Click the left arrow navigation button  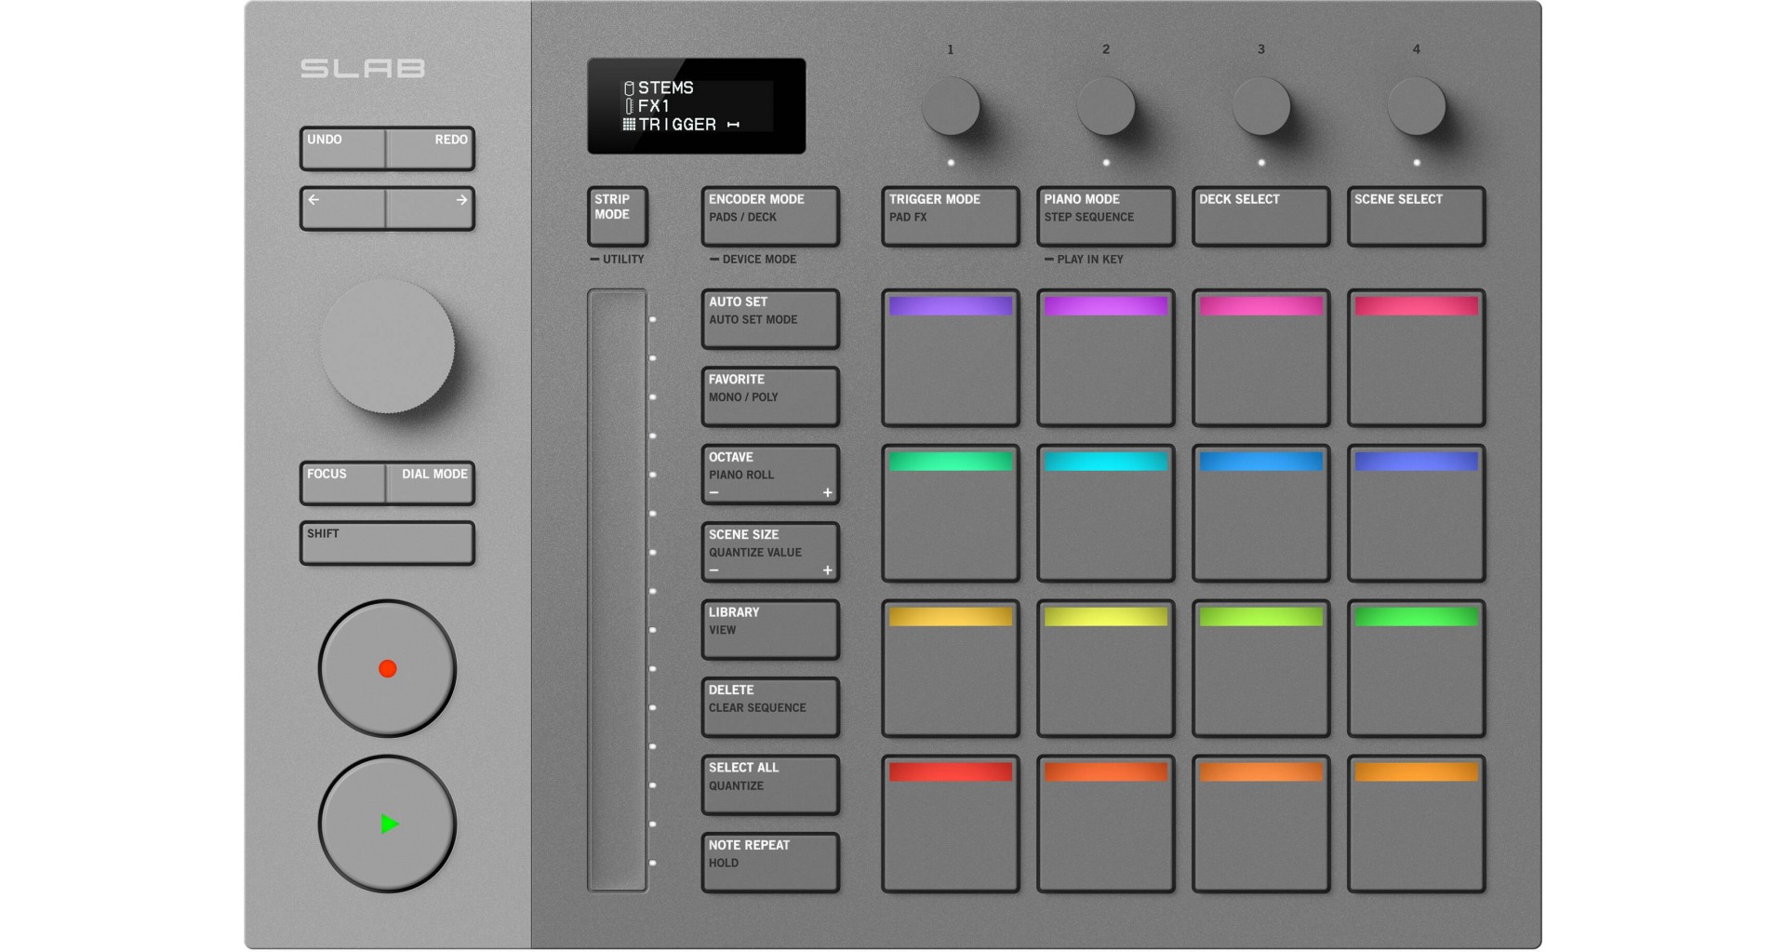342,208
